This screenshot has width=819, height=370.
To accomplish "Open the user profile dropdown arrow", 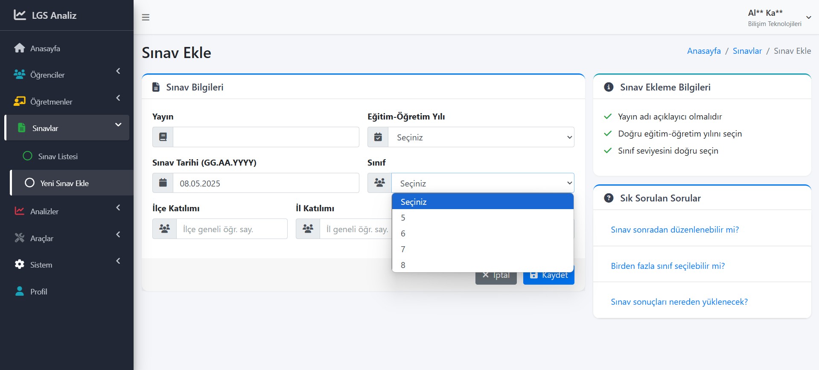I will [x=808, y=17].
